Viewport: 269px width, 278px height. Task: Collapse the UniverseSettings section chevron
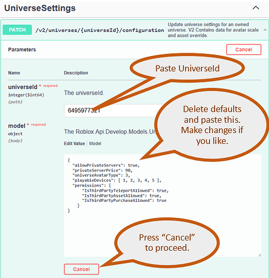click(256, 8)
